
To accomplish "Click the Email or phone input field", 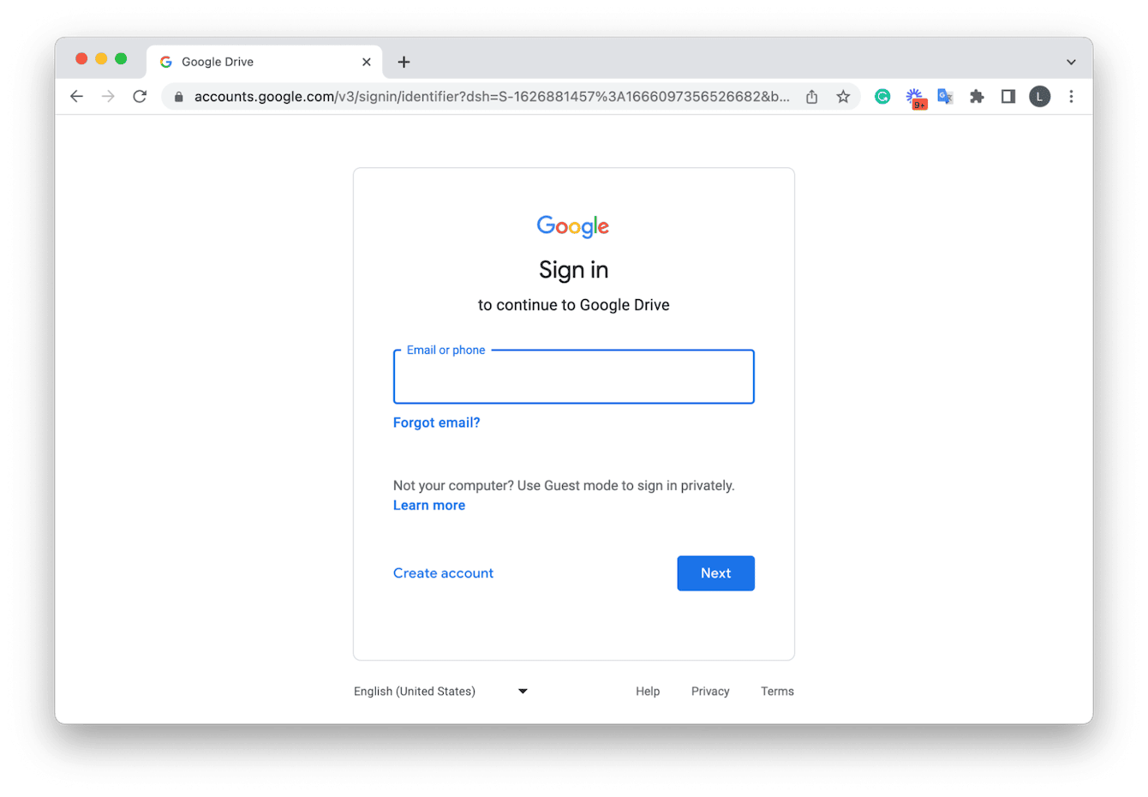I will tap(573, 377).
